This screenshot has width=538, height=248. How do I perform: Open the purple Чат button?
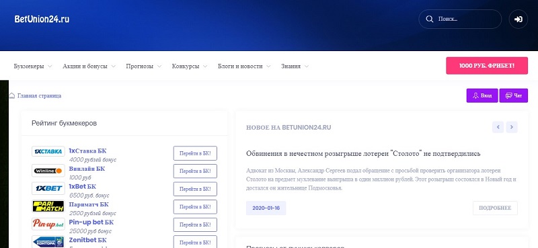click(x=513, y=95)
